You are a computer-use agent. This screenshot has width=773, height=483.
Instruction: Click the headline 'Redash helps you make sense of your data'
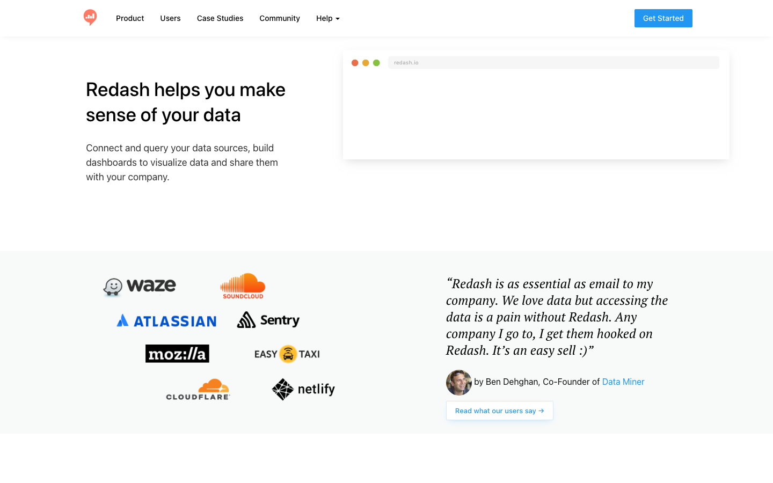[x=186, y=102]
